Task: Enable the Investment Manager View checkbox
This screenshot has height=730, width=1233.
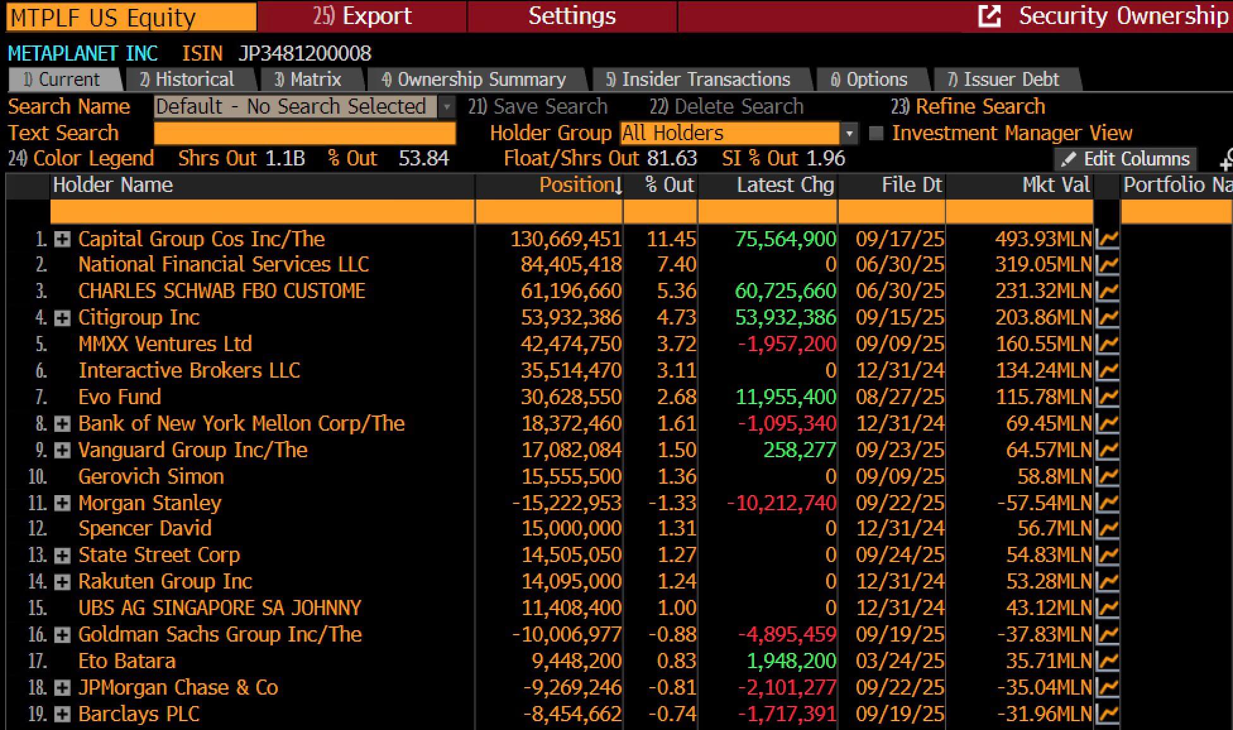Action: [x=876, y=133]
